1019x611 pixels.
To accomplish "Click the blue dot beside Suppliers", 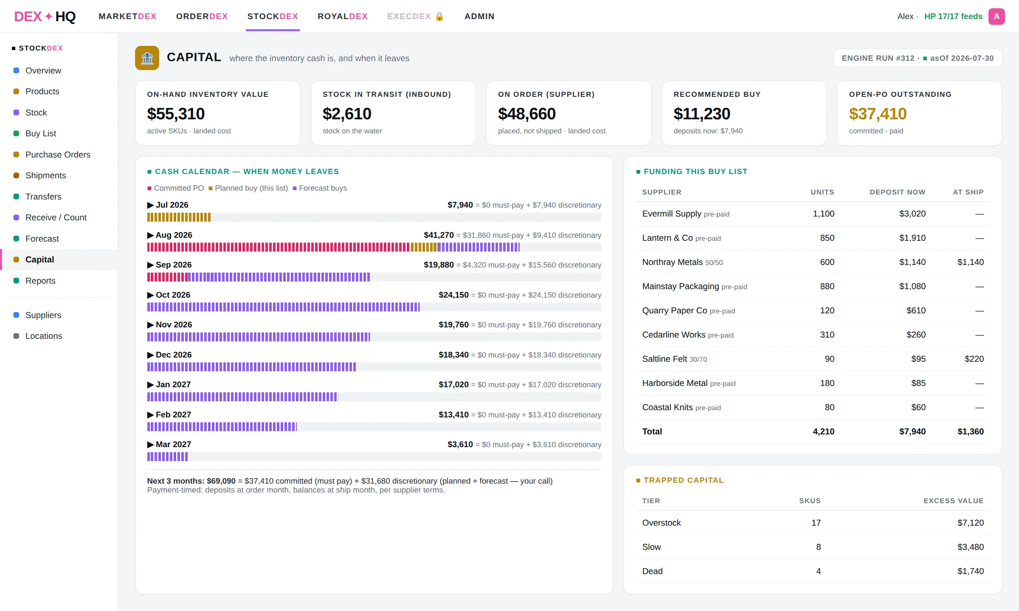I will click(16, 315).
